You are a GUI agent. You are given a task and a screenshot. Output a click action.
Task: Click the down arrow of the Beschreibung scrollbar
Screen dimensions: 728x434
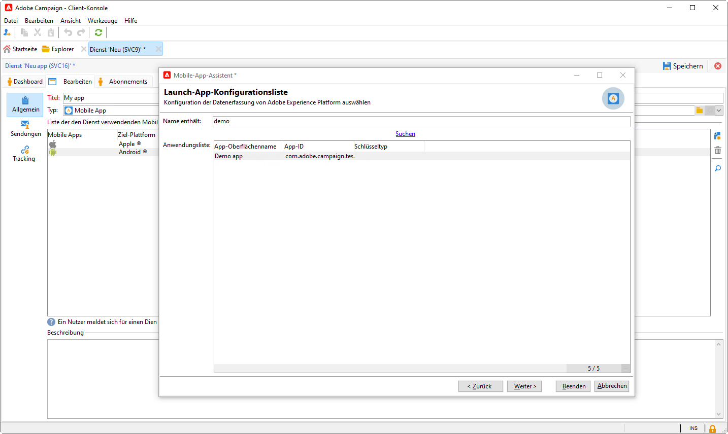pyautogui.click(x=719, y=414)
